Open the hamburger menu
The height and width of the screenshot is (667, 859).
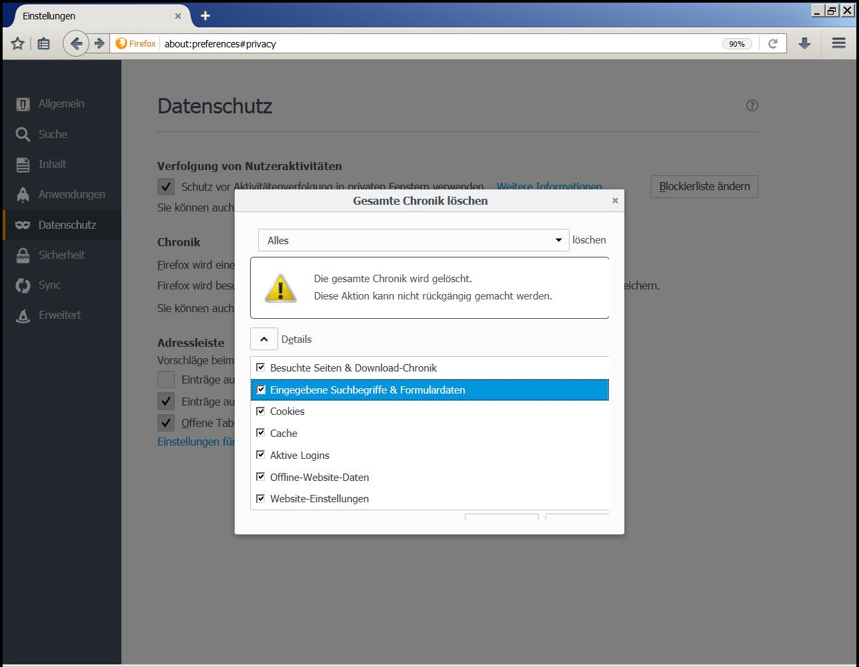839,43
